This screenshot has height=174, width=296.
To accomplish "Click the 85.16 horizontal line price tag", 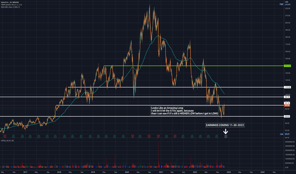I will click(287, 103).
